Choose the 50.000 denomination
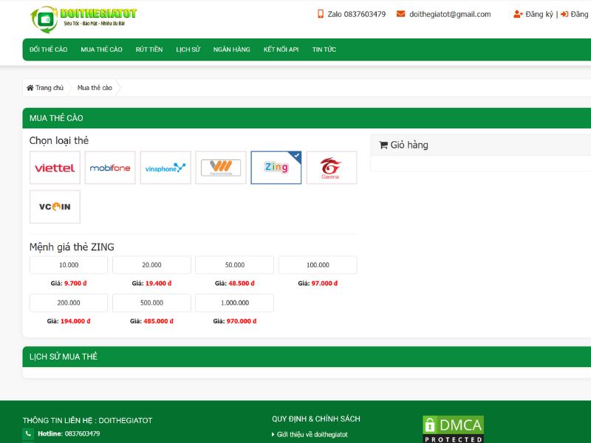The height and width of the screenshot is (443, 591). click(235, 265)
